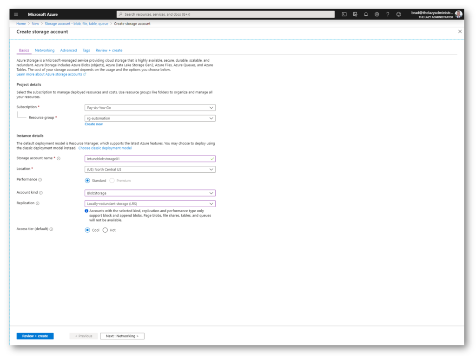The width and height of the screenshot is (476, 358).
Task: Show notifications bell
Action: coord(366,14)
